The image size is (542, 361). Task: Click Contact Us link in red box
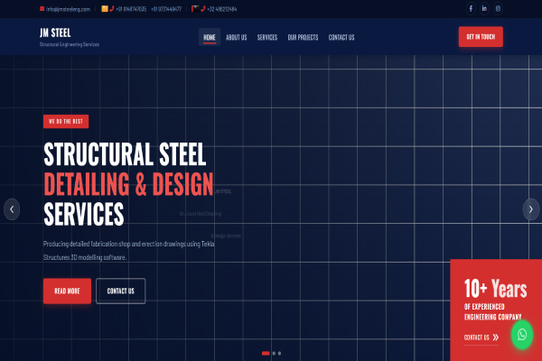[481, 338]
